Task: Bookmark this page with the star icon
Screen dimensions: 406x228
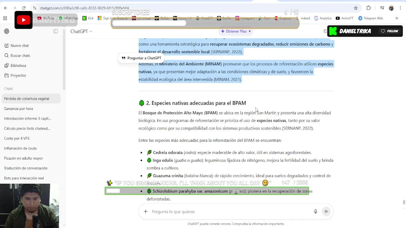Action: click(356, 8)
